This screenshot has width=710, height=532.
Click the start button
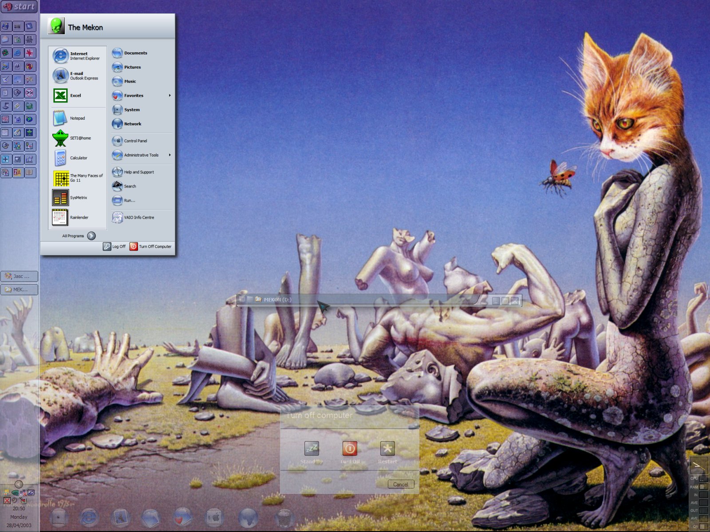[x=19, y=7]
